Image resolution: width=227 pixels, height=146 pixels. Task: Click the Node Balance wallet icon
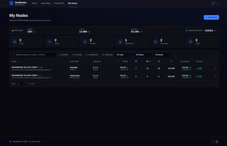click(x=186, y=31)
